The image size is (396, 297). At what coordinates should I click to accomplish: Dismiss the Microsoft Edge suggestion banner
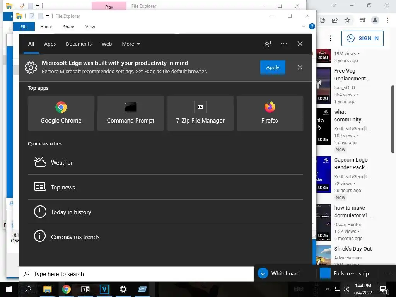300,67
